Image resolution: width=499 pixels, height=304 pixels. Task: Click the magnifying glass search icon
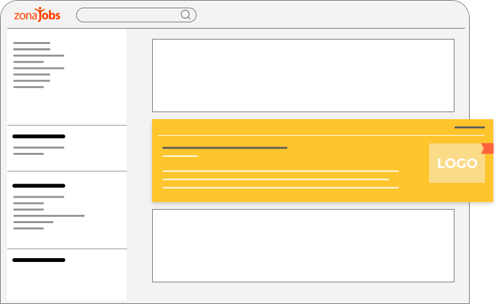coord(185,15)
